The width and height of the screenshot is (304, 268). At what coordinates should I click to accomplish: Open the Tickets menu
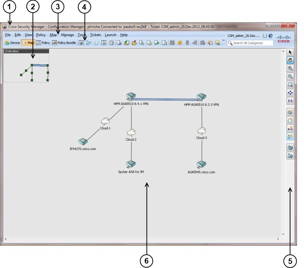tap(95, 35)
